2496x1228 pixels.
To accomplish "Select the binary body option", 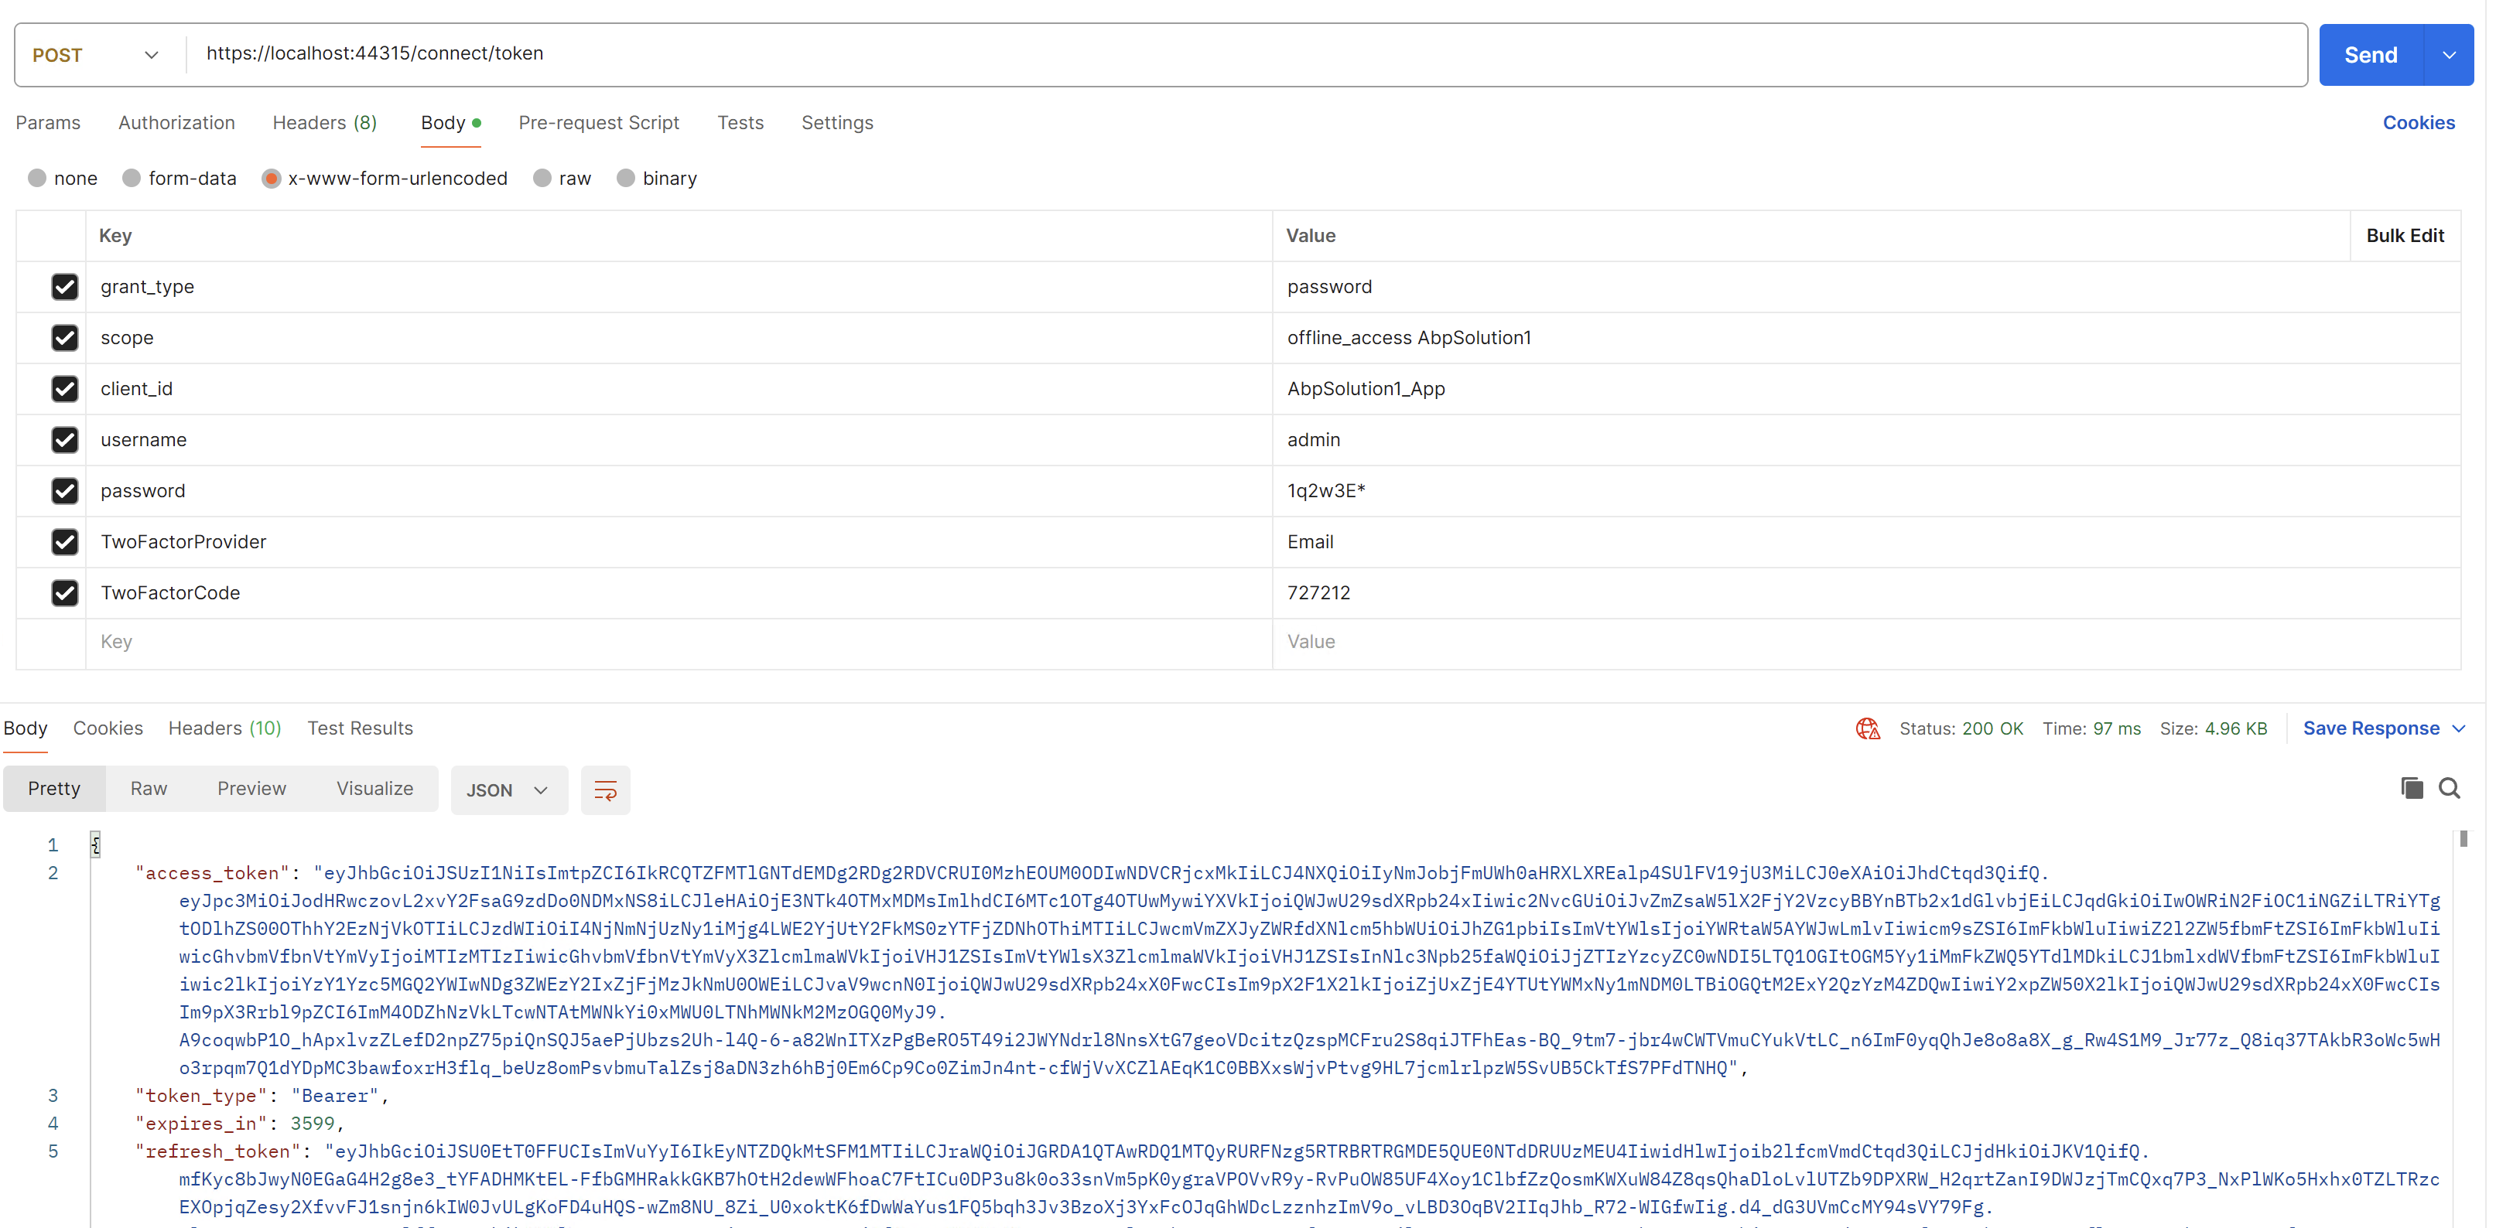I will pyautogui.click(x=626, y=178).
